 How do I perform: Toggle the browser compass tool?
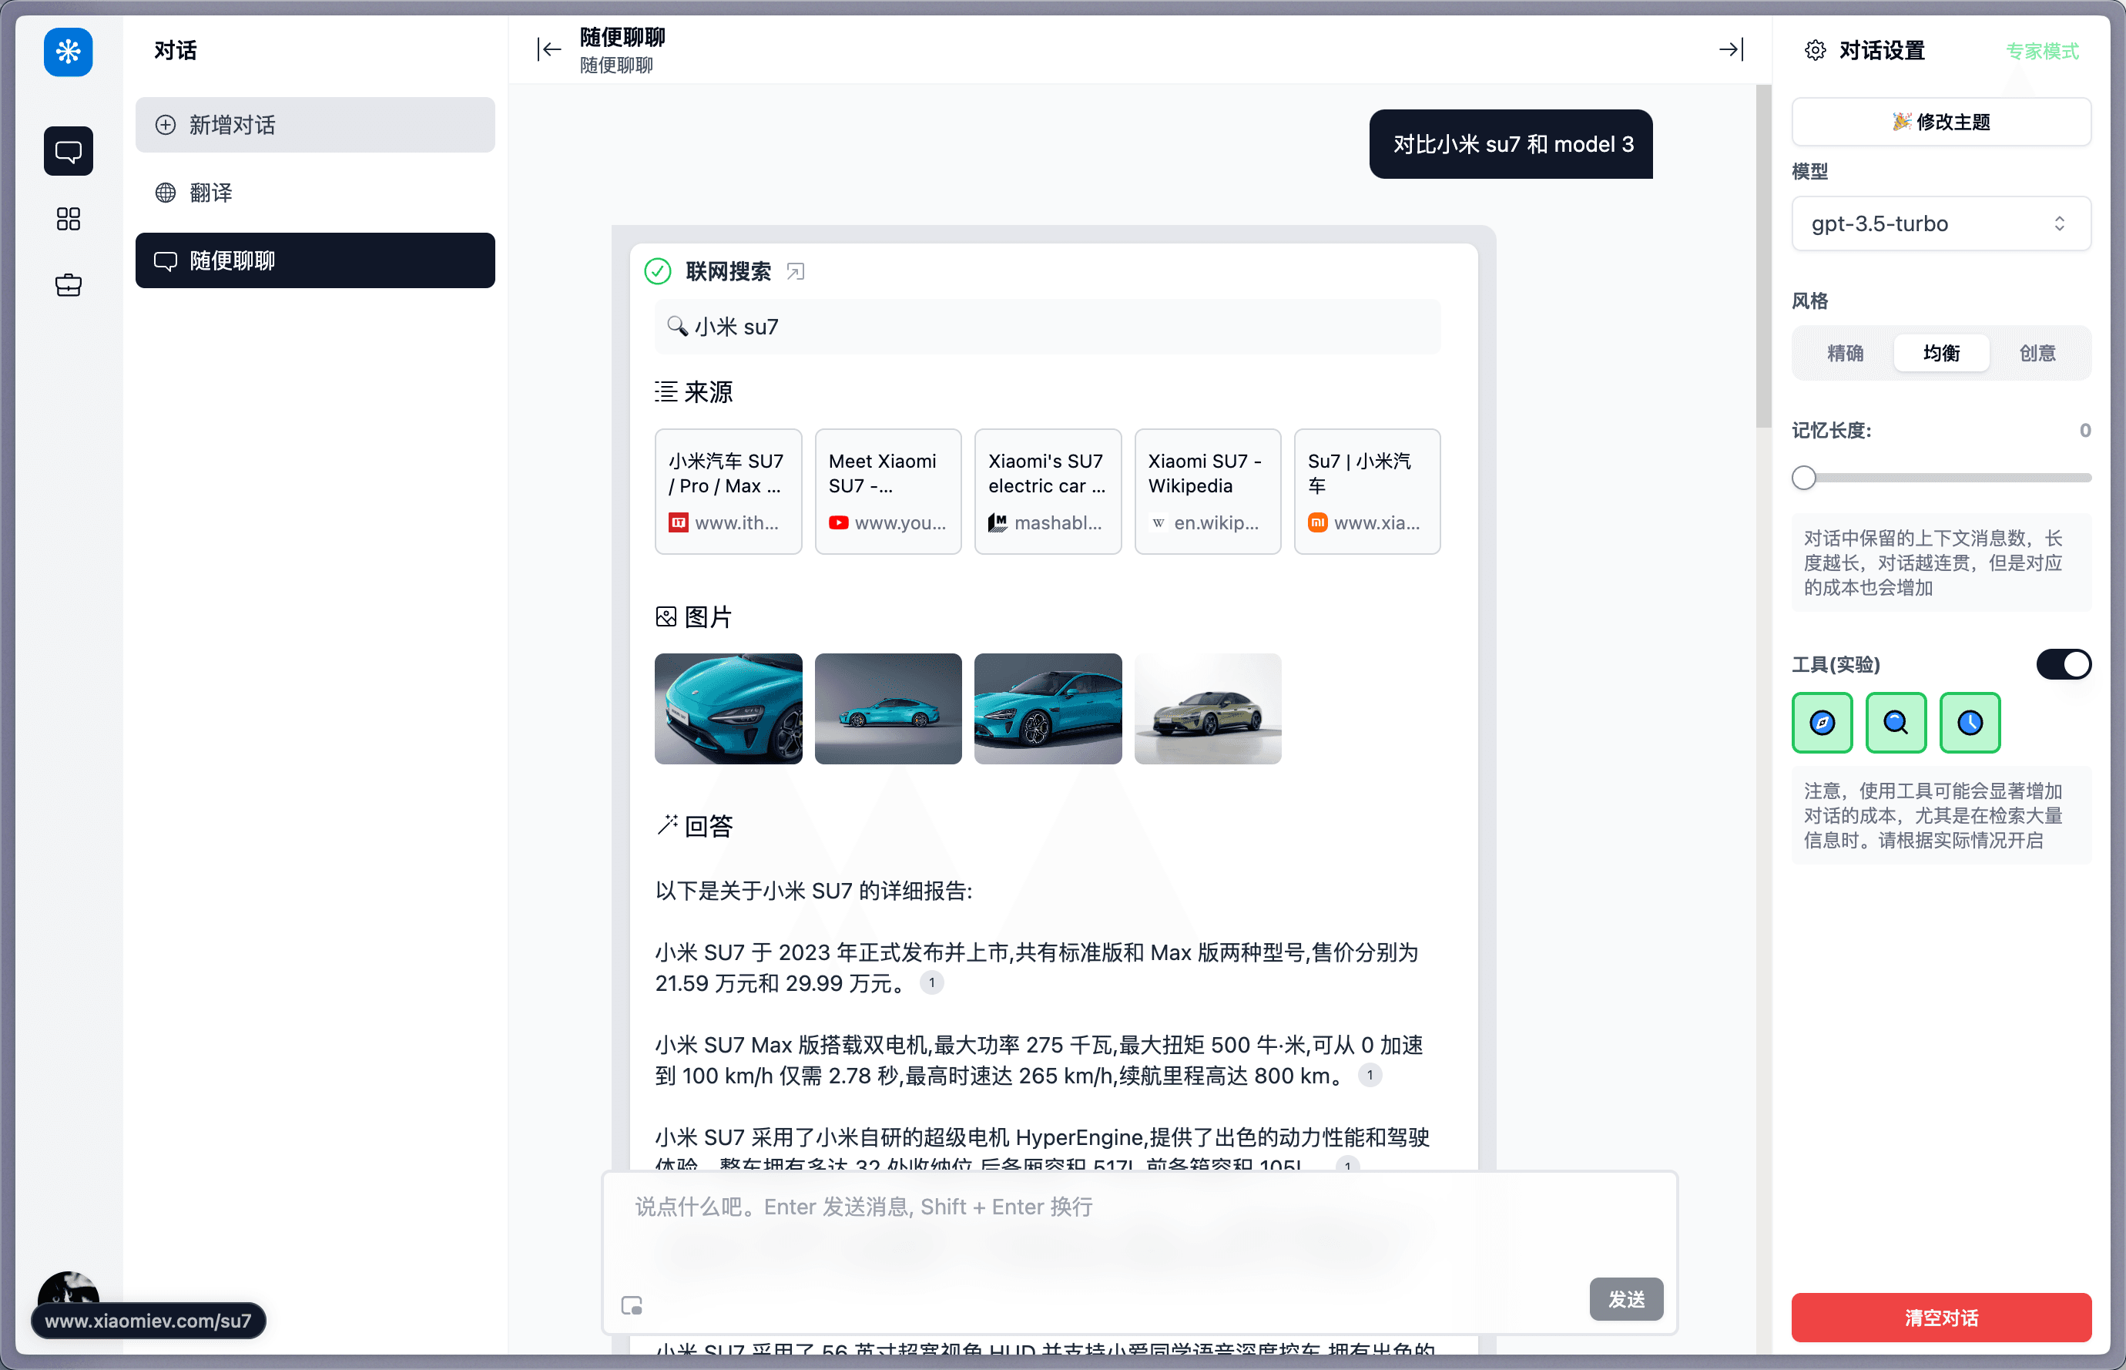point(1822,722)
